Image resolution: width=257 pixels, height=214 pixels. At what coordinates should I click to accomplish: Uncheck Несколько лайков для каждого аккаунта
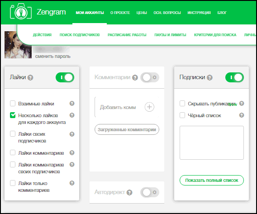tap(13, 115)
